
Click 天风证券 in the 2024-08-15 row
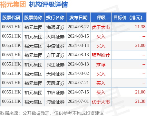click(55, 37)
